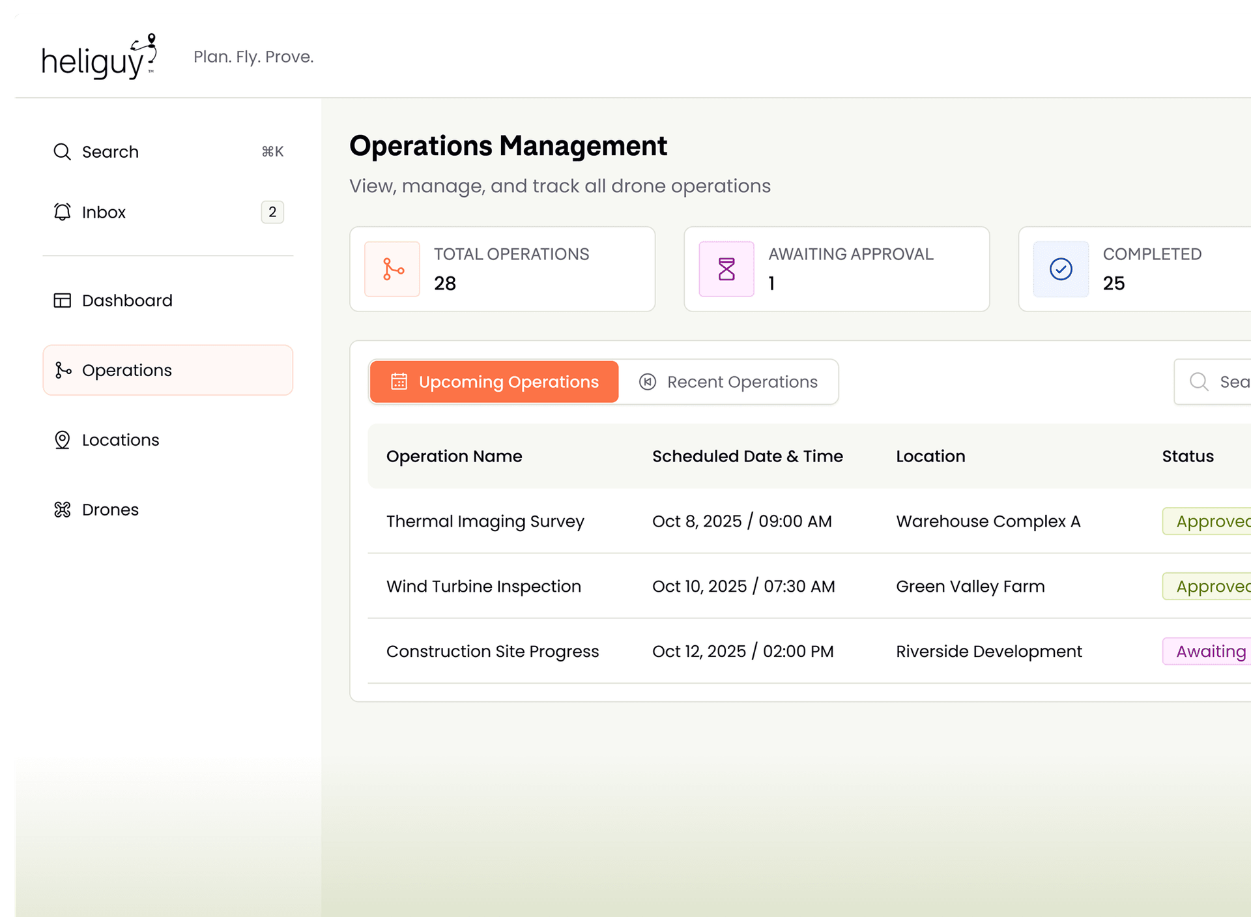Viewport: 1251px width, 917px height.
Task: Click the Inbox bell icon
Action: [62, 212]
